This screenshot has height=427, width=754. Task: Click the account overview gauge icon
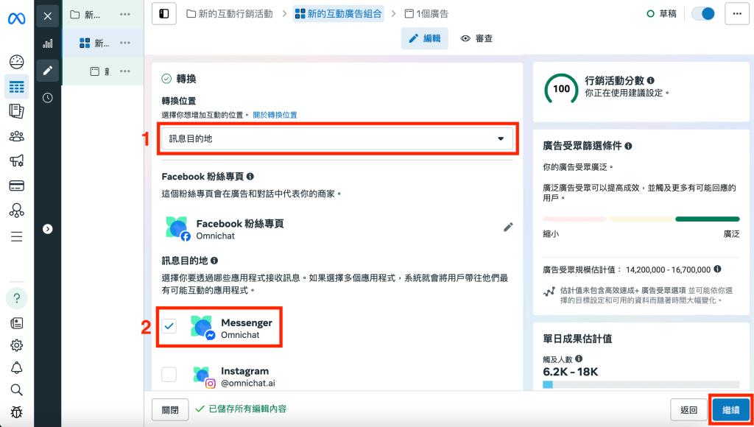pyautogui.click(x=16, y=63)
